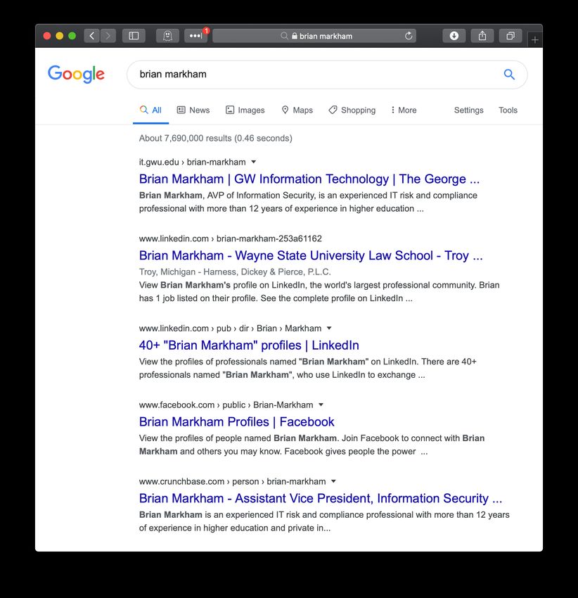This screenshot has height=598, width=578.
Task: Click the Safari forward arrow button
Action: tap(108, 36)
